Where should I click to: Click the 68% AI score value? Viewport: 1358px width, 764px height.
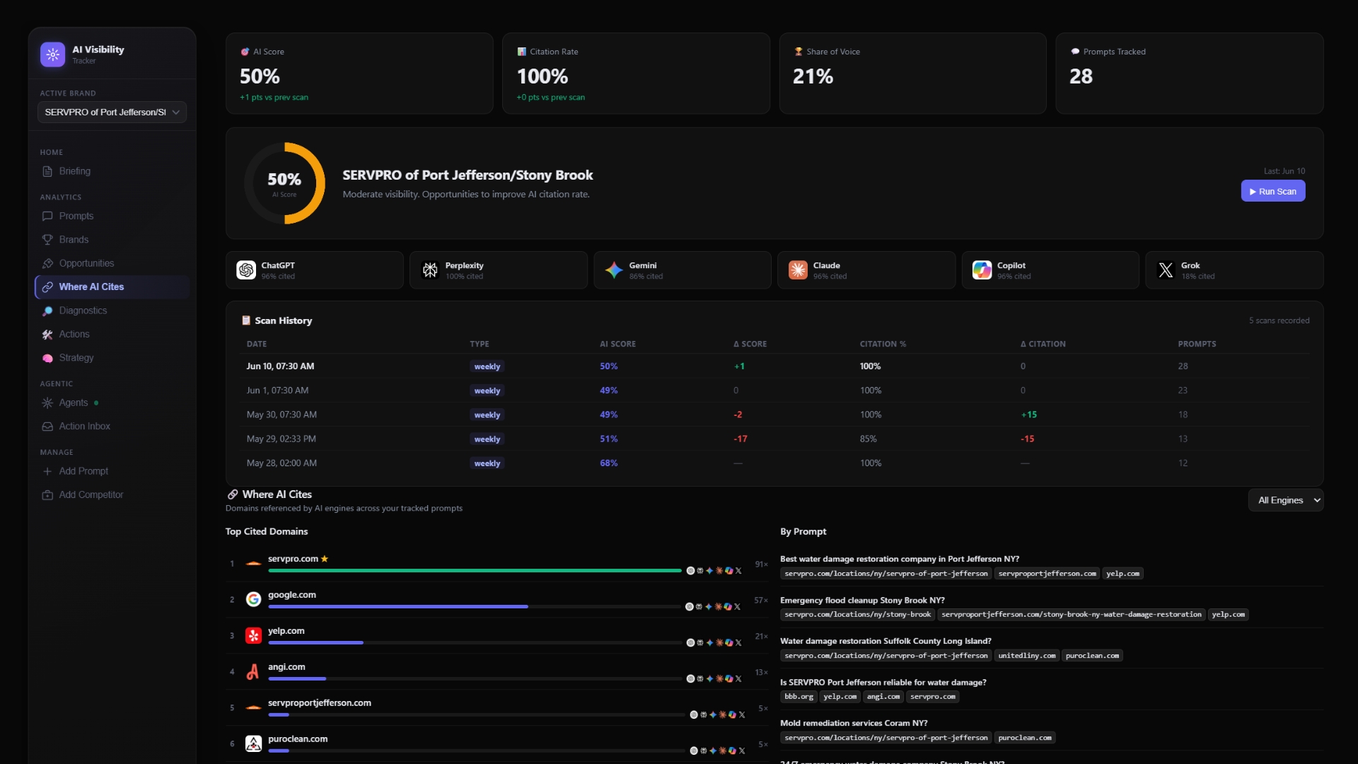608,463
